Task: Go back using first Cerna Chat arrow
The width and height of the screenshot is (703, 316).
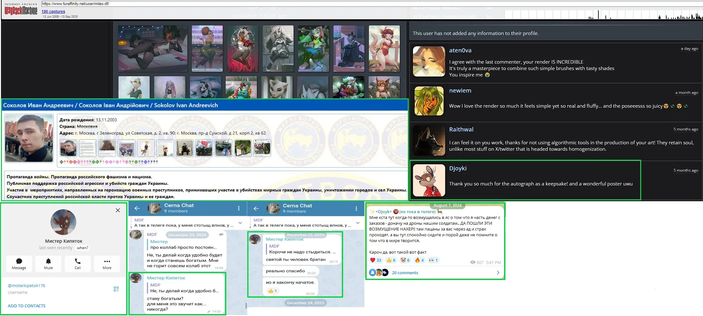Action: (137, 208)
